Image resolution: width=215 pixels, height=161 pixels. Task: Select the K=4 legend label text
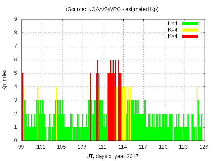[x=173, y=30]
